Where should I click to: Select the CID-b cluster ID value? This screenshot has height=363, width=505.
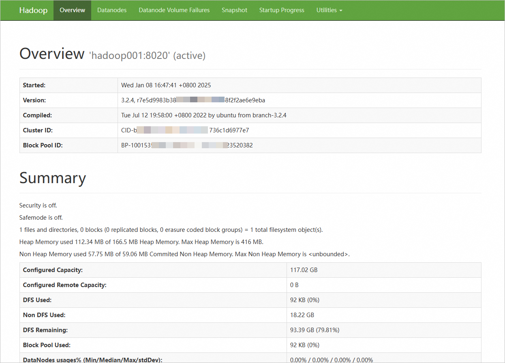(185, 130)
